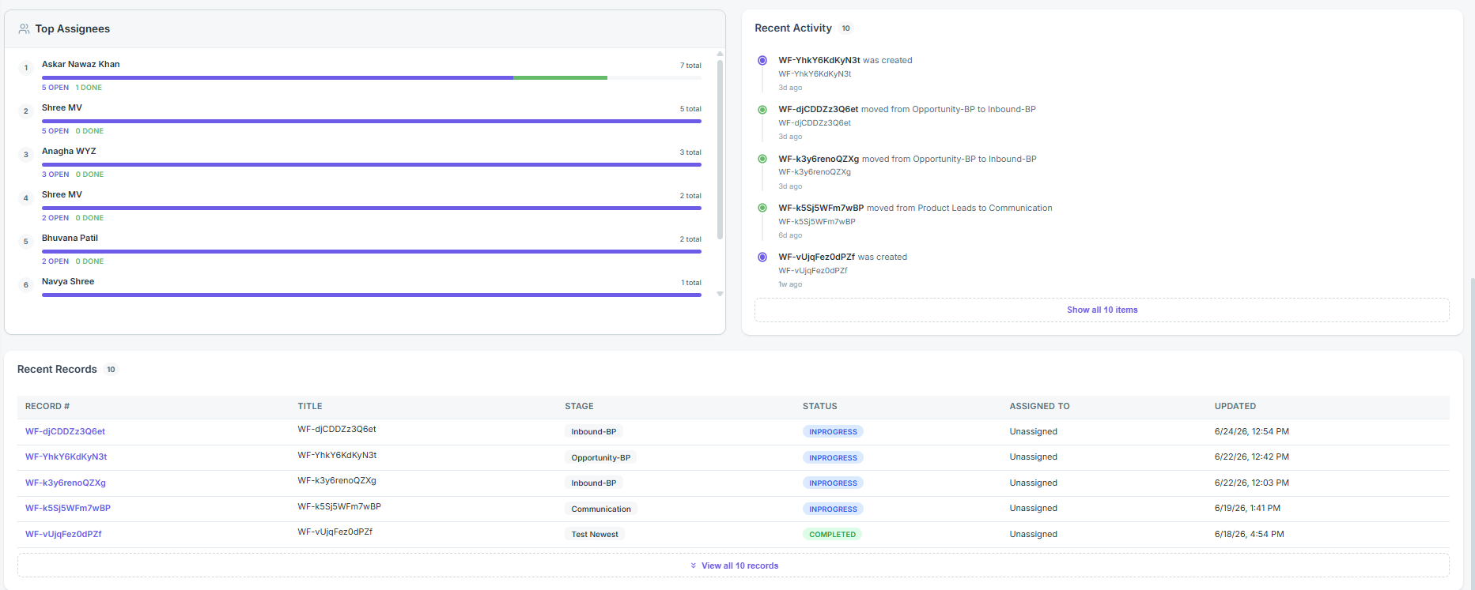Open record WF-k3y6renoQZXg link in table

point(66,483)
